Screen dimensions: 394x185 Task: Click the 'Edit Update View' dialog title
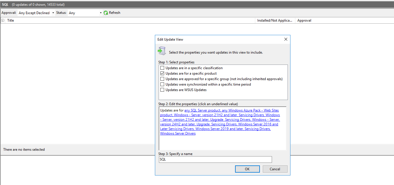tap(170, 39)
